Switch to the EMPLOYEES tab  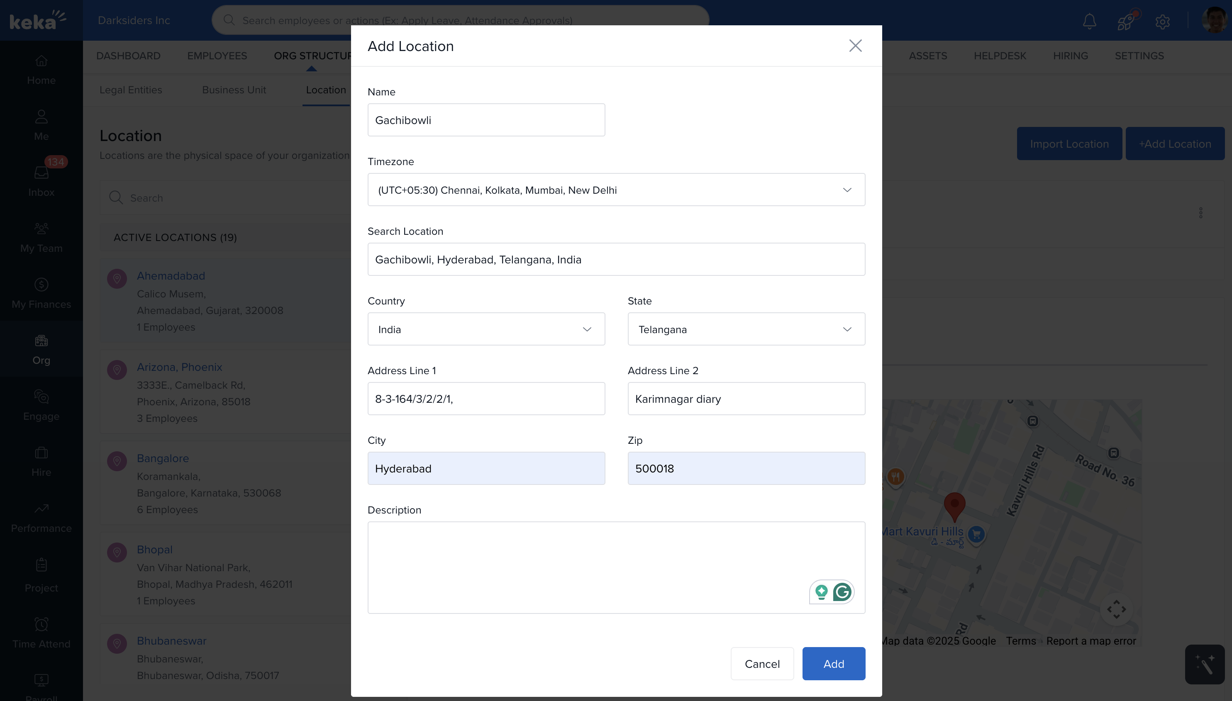point(217,56)
